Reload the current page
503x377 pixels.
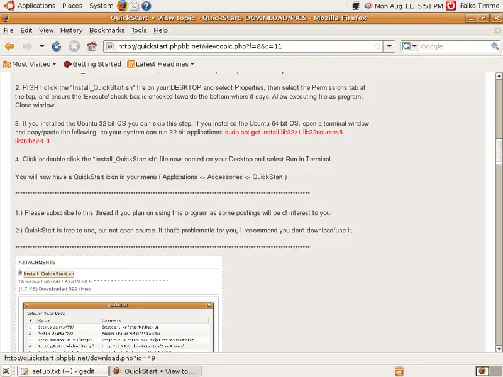tap(57, 46)
